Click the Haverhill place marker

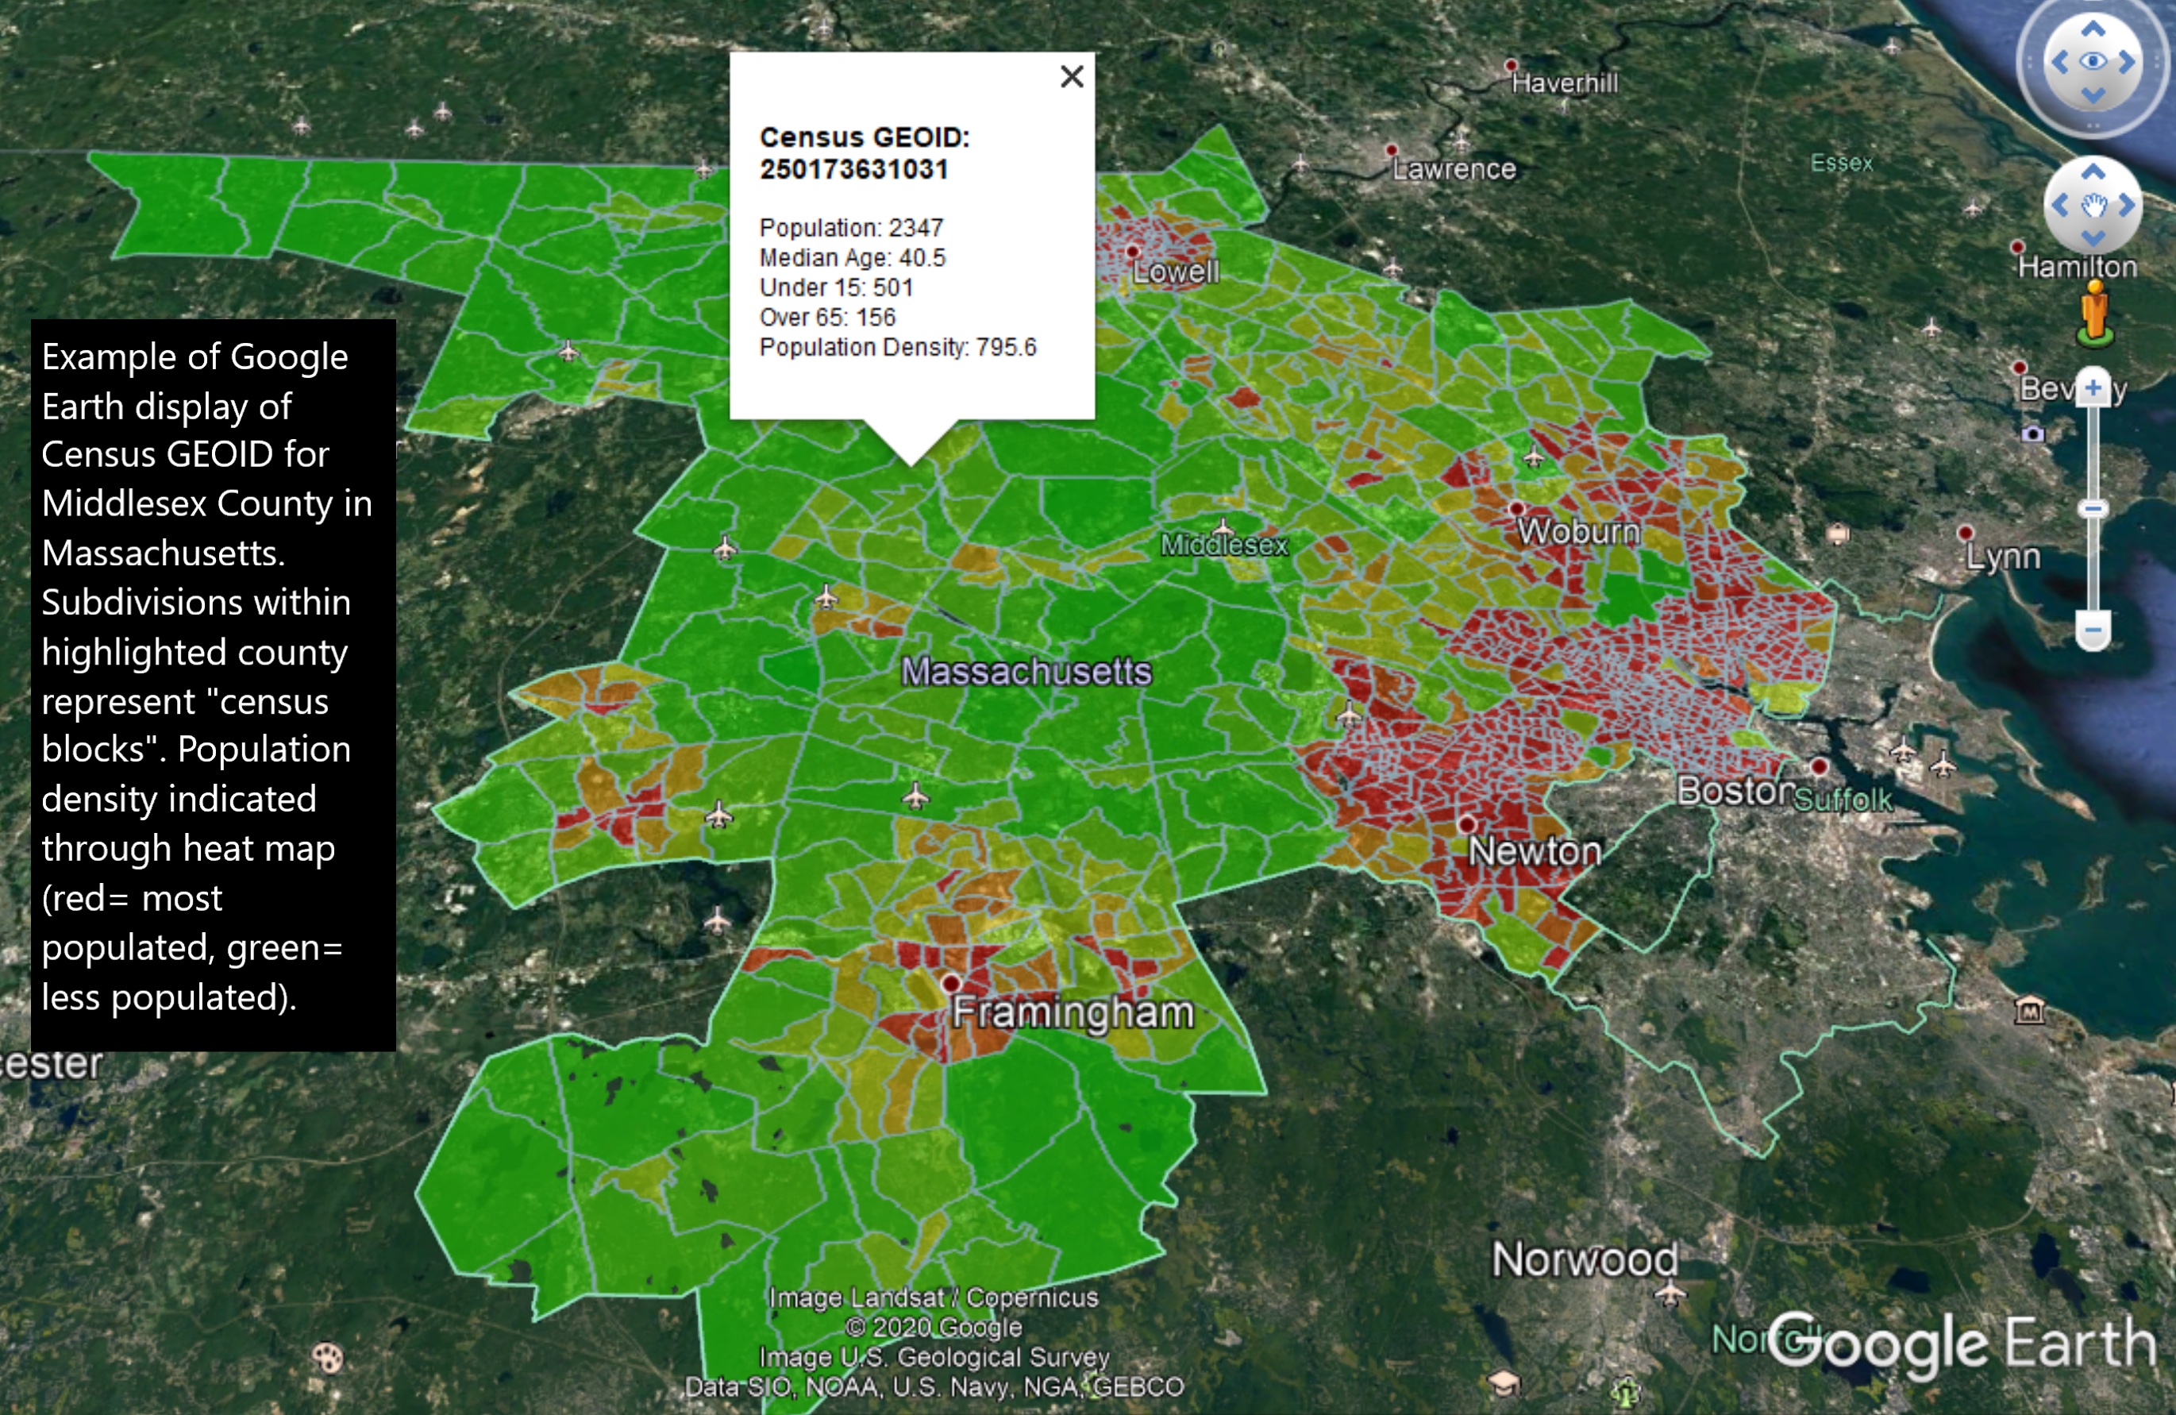[x=1511, y=66]
